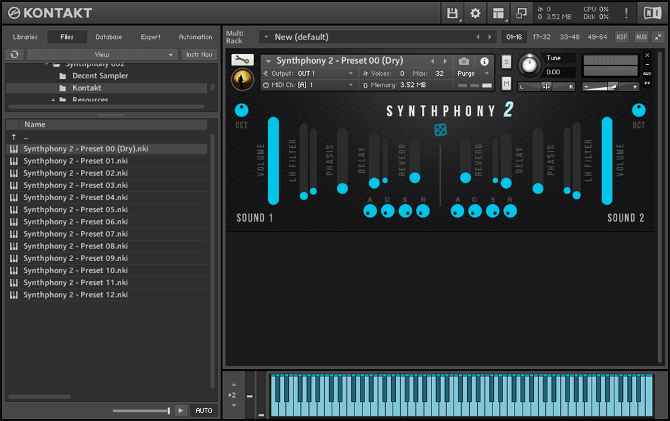Image resolution: width=670 pixels, height=421 pixels.
Task: Click the camera snapshot icon
Action: coord(464,62)
